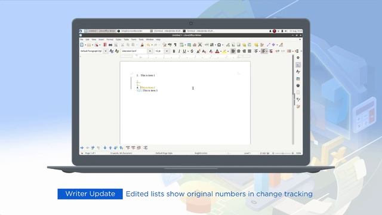Move the list item down with the down arrow

(105, 148)
